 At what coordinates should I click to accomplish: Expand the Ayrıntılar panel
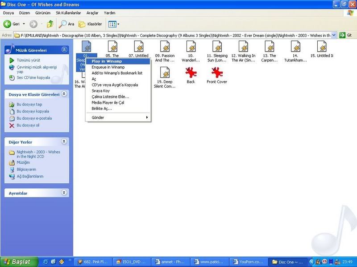(64, 193)
